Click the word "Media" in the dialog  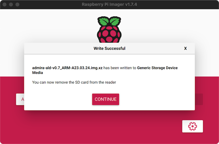[x=38, y=73]
